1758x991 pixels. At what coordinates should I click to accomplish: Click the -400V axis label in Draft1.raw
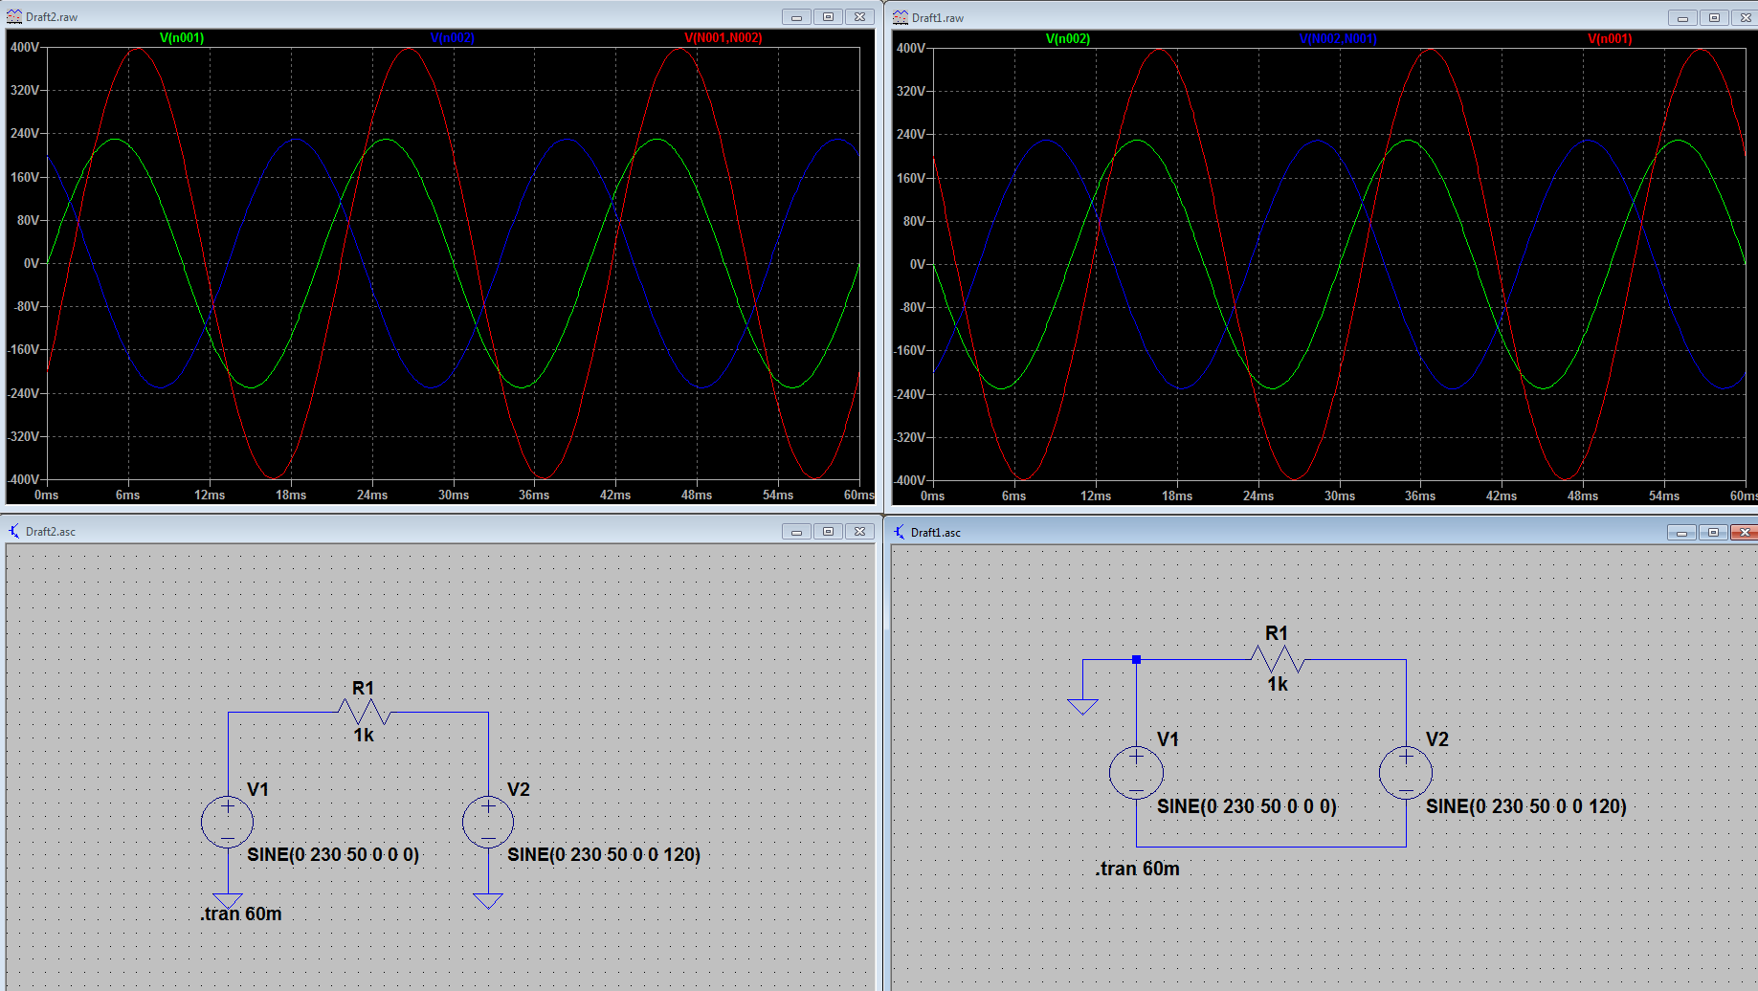pos(909,480)
